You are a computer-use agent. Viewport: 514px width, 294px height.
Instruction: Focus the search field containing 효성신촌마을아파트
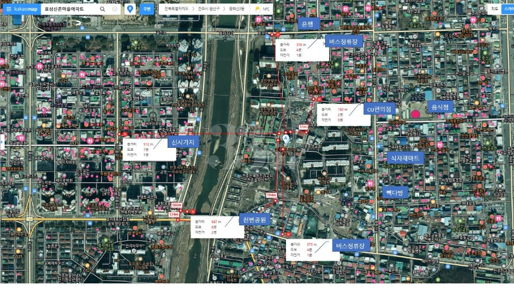(x=69, y=9)
